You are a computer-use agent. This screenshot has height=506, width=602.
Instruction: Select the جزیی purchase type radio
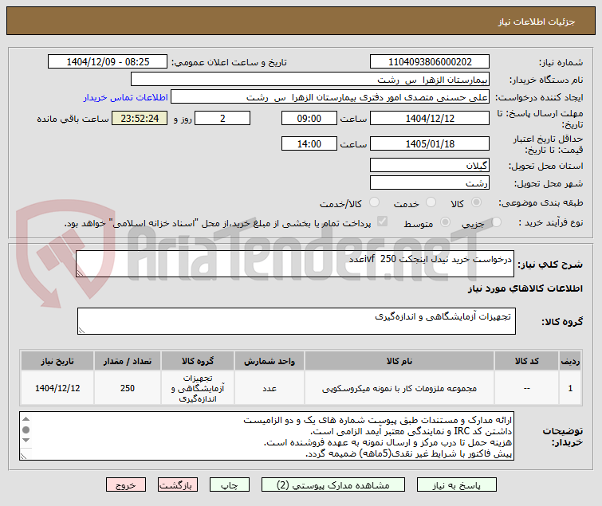coord(496,222)
